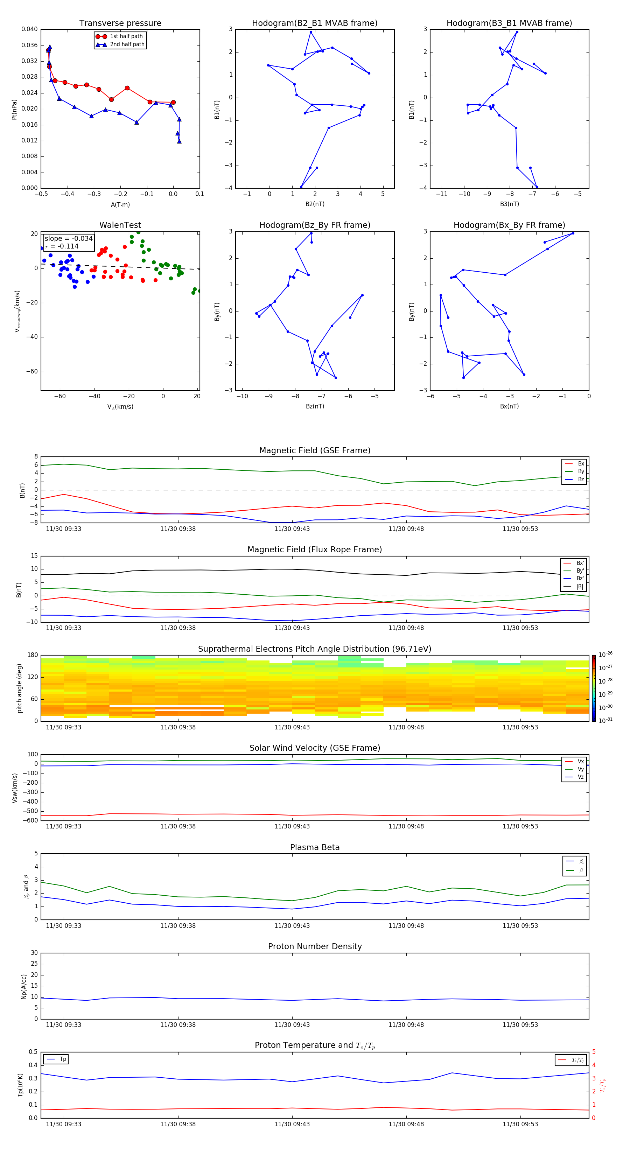Click the 'Magnetic Field (Flux Rope Frame)' title
The width and height of the screenshot is (630, 1155).
pos(315,550)
